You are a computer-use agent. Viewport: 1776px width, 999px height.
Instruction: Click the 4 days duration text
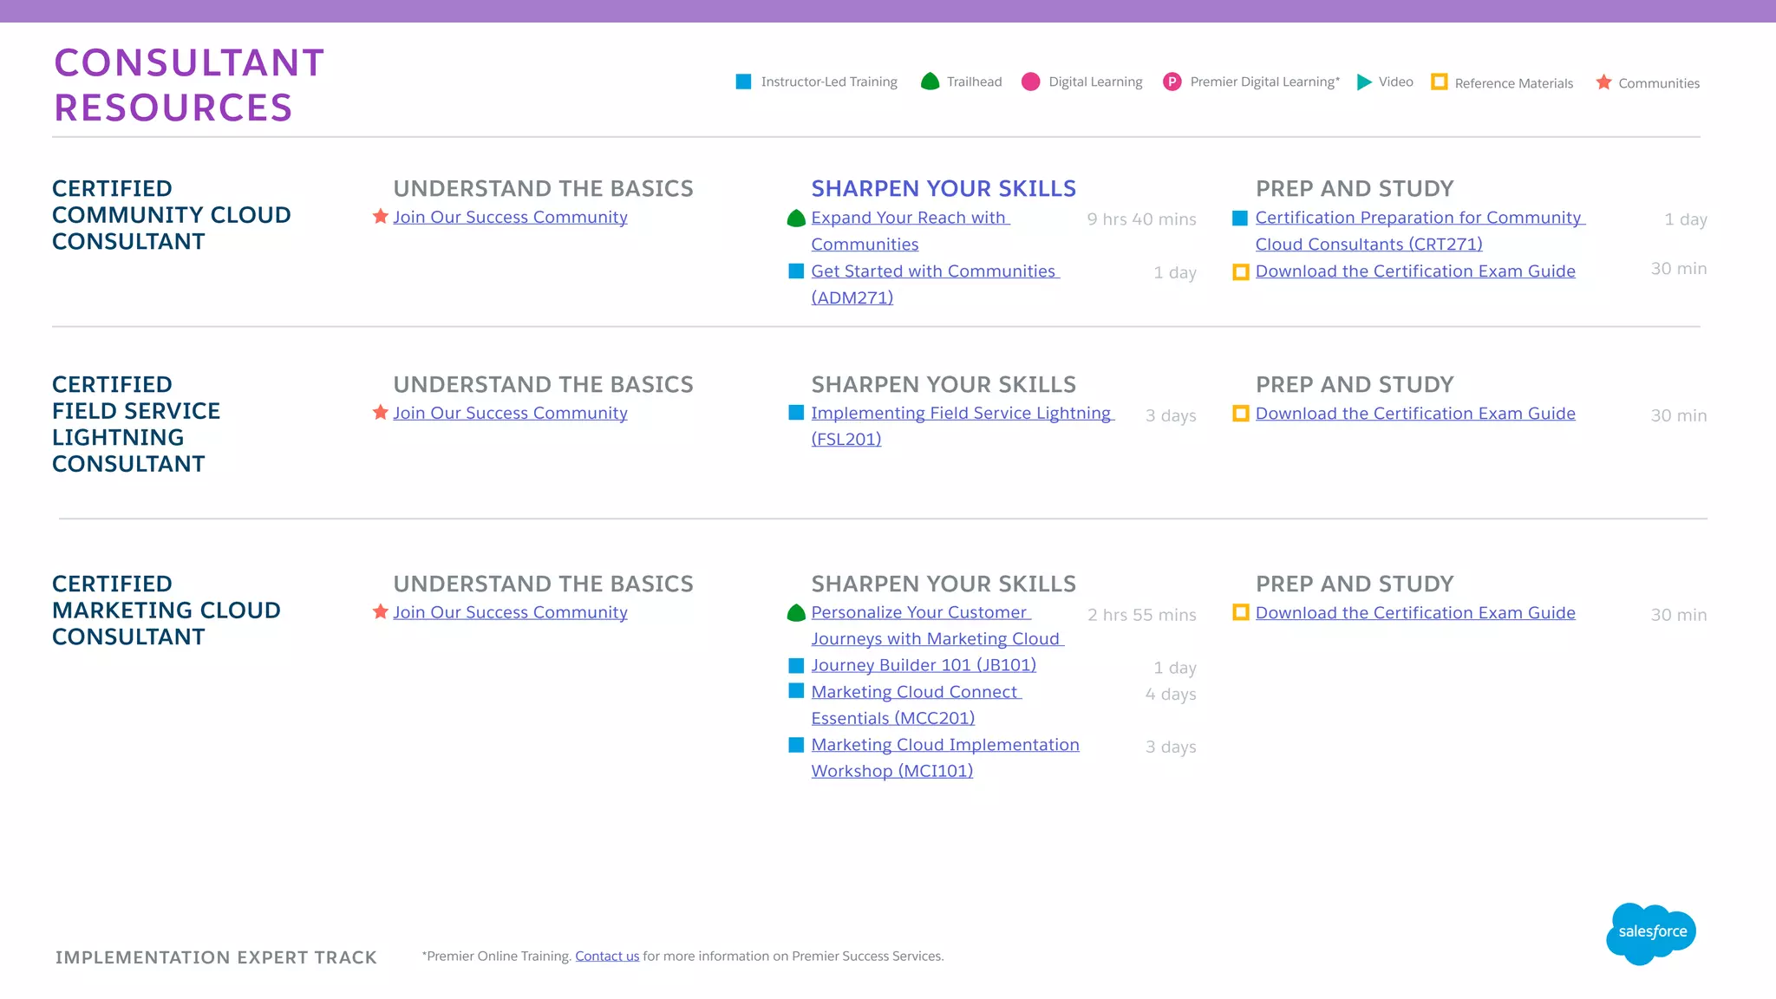point(1171,694)
